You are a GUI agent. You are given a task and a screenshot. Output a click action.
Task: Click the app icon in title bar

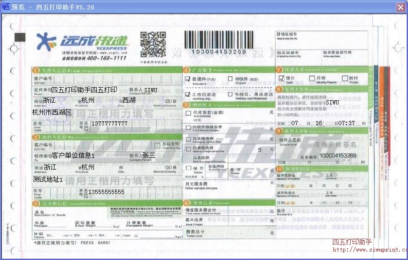[x=6, y=7]
